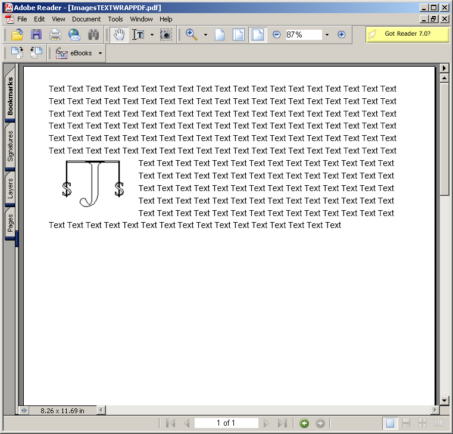This screenshot has height=434, width=453.
Task: Click the vertical scrollbar thumb
Action: [x=444, y=139]
